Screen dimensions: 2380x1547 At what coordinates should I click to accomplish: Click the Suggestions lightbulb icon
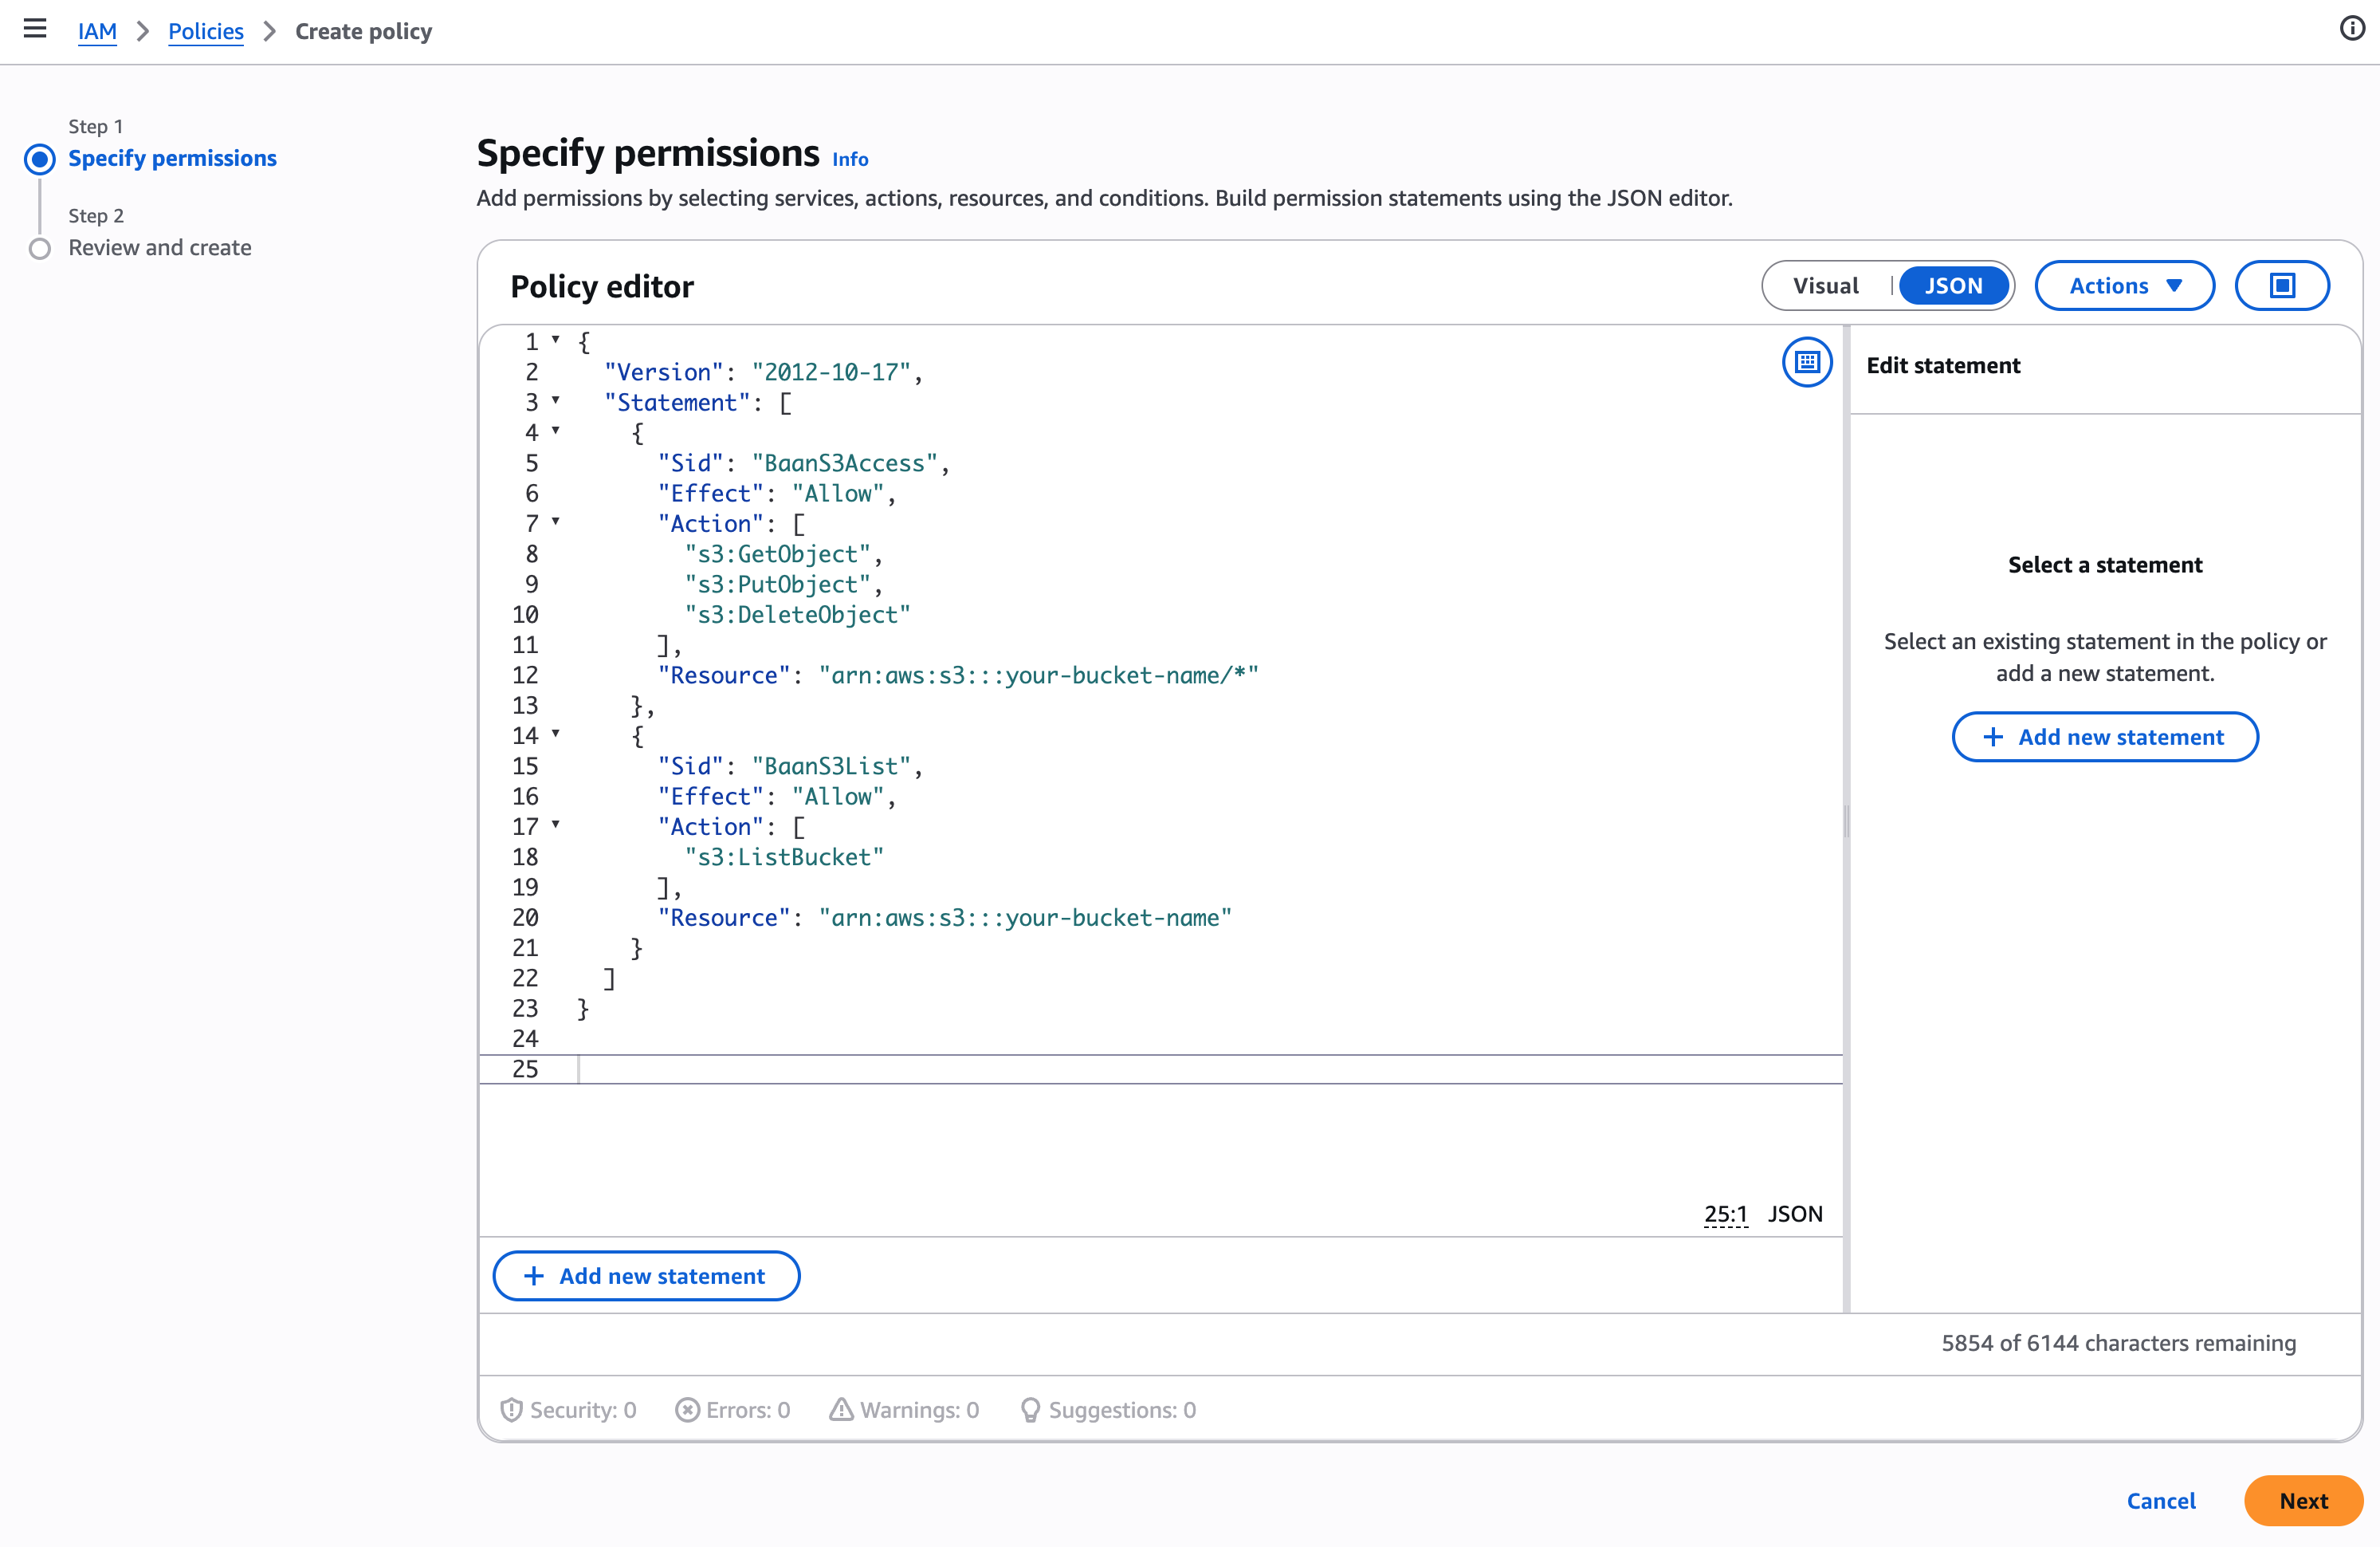coord(1030,1409)
